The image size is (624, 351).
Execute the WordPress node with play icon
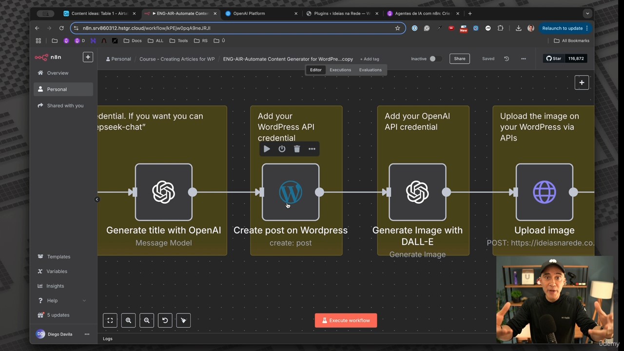pos(267,149)
